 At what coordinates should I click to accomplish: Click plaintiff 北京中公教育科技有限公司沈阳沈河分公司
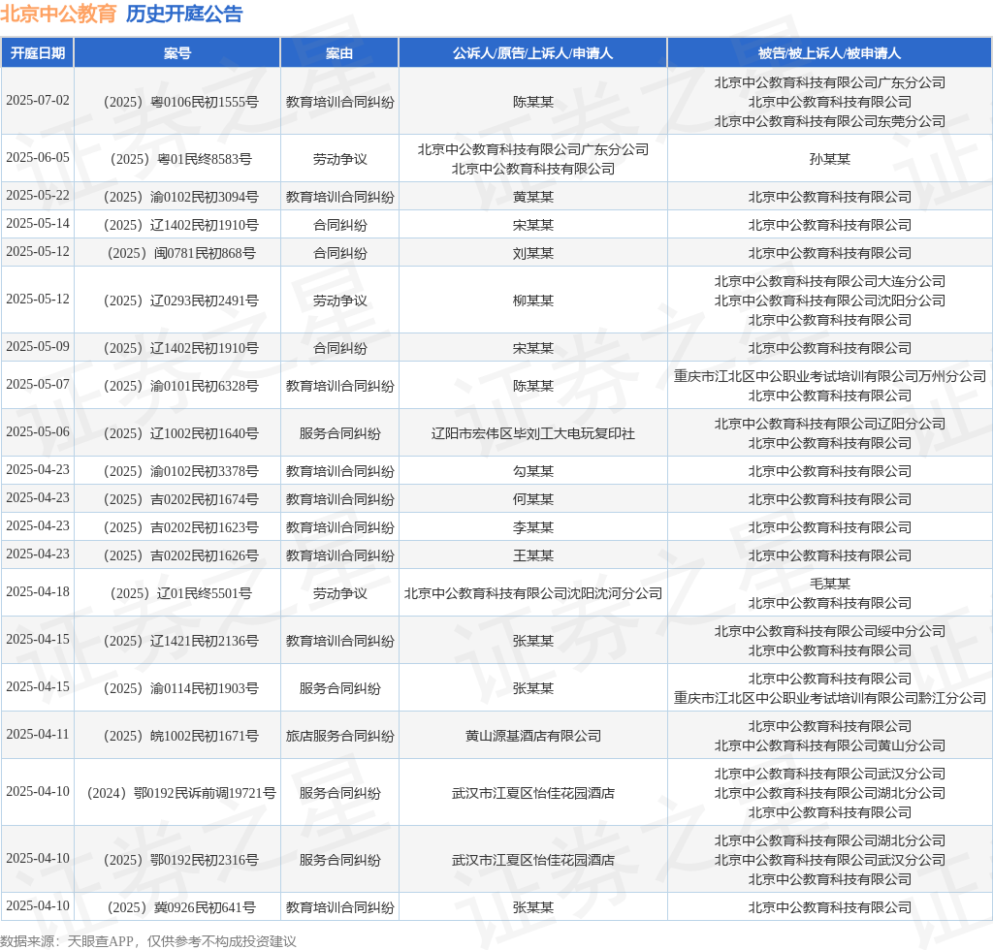(533, 593)
